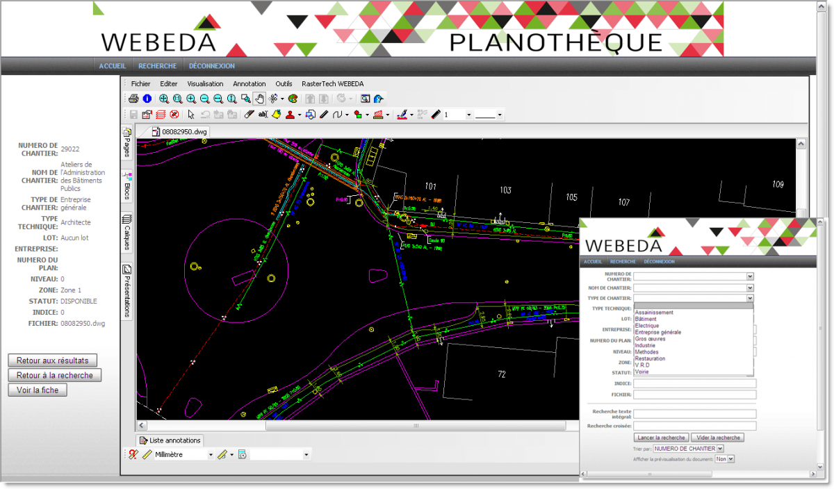
Task: Expand the NOM DE CHANTIER combo box
Action: tap(750, 287)
